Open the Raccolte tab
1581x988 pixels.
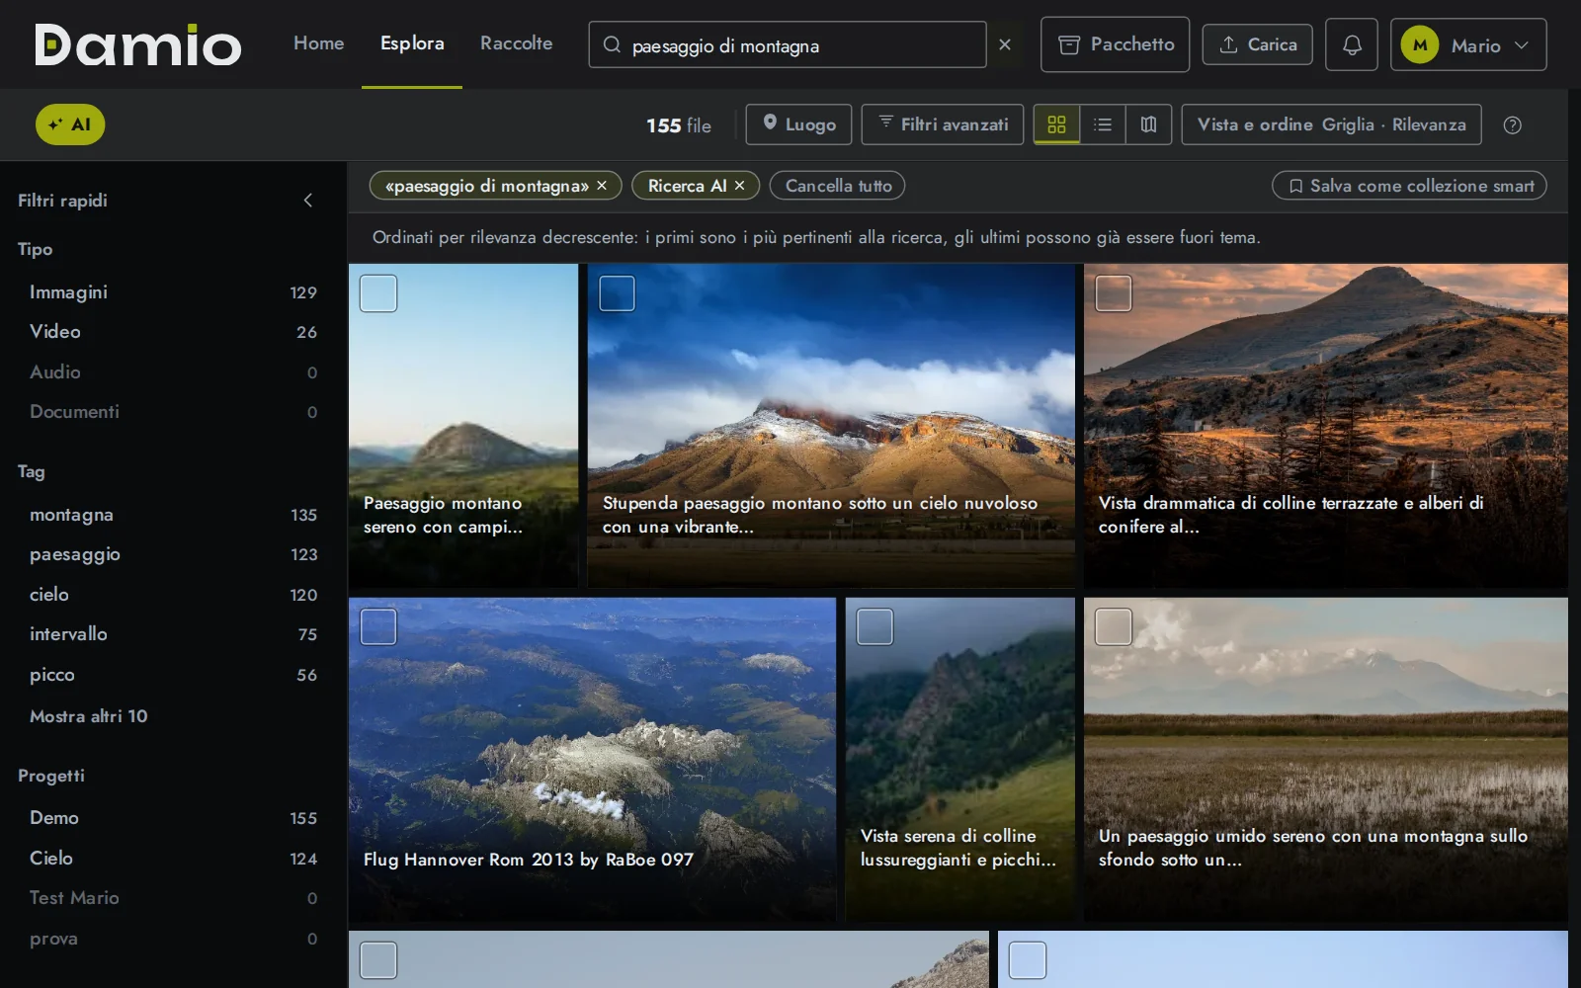(516, 43)
